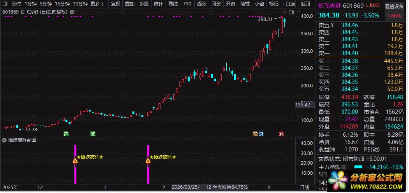The height and width of the screenshot is (193, 409).
Task: Click the 叠加 overlay button
Action: pos(130,3)
